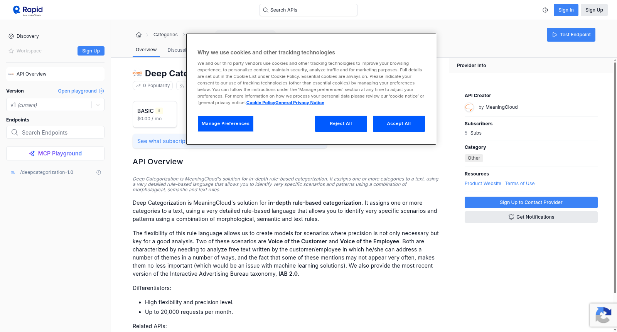The image size is (617, 332).
Task: Click the reCAPTCHA badge
Action: click(603, 315)
